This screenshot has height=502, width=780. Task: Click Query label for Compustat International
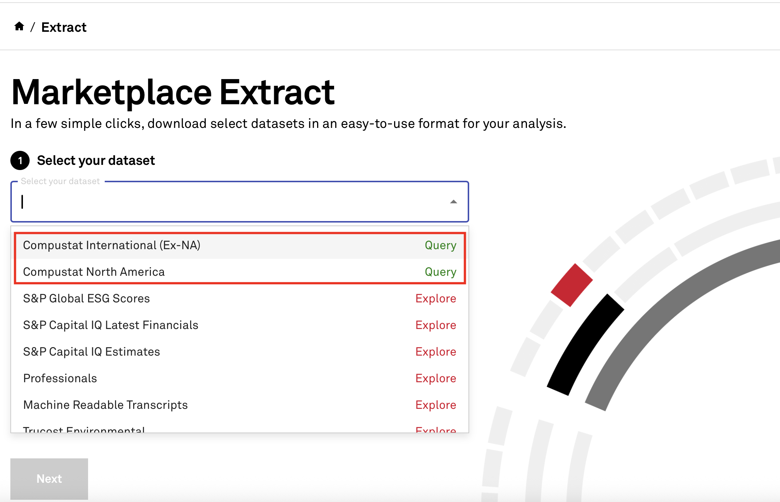pos(440,245)
